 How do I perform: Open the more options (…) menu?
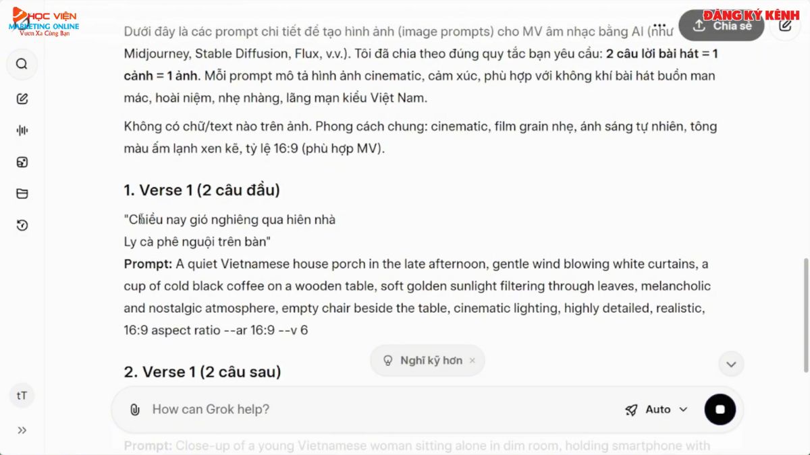[659, 24]
